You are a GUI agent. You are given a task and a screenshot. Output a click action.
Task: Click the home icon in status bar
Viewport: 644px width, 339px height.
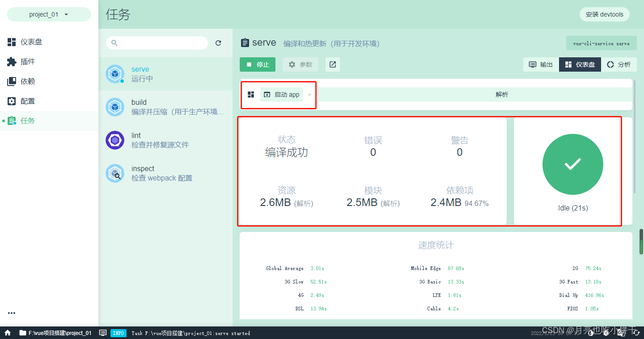pos(8,333)
